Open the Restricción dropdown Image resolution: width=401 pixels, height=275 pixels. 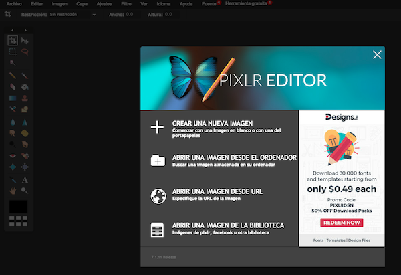coord(73,15)
